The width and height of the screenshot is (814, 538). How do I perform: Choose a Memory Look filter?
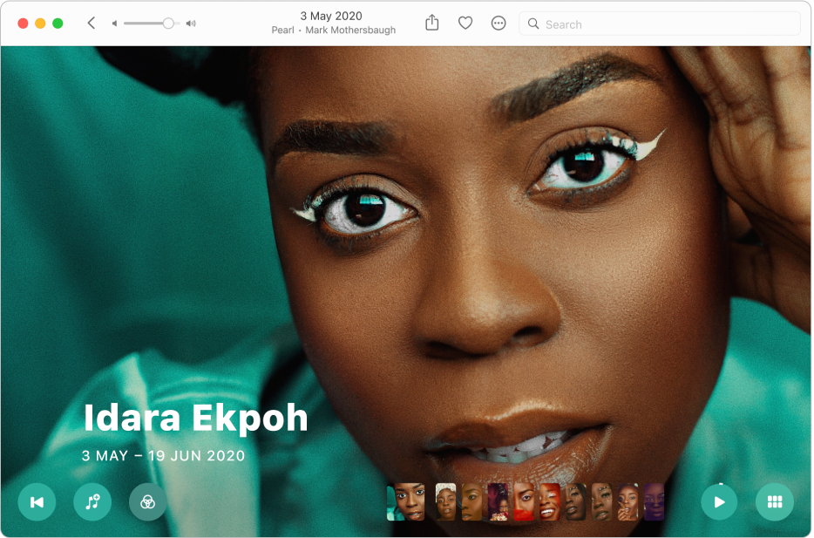146,501
